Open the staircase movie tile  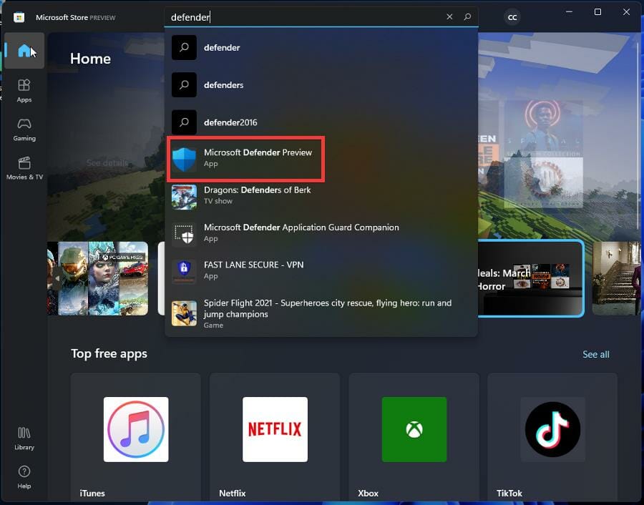(616, 278)
